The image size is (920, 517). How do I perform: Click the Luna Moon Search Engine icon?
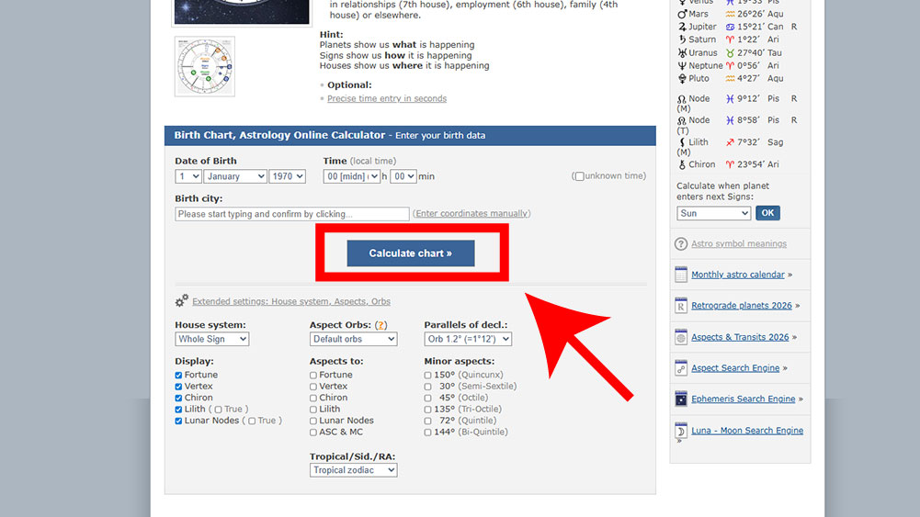tap(681, 431)
